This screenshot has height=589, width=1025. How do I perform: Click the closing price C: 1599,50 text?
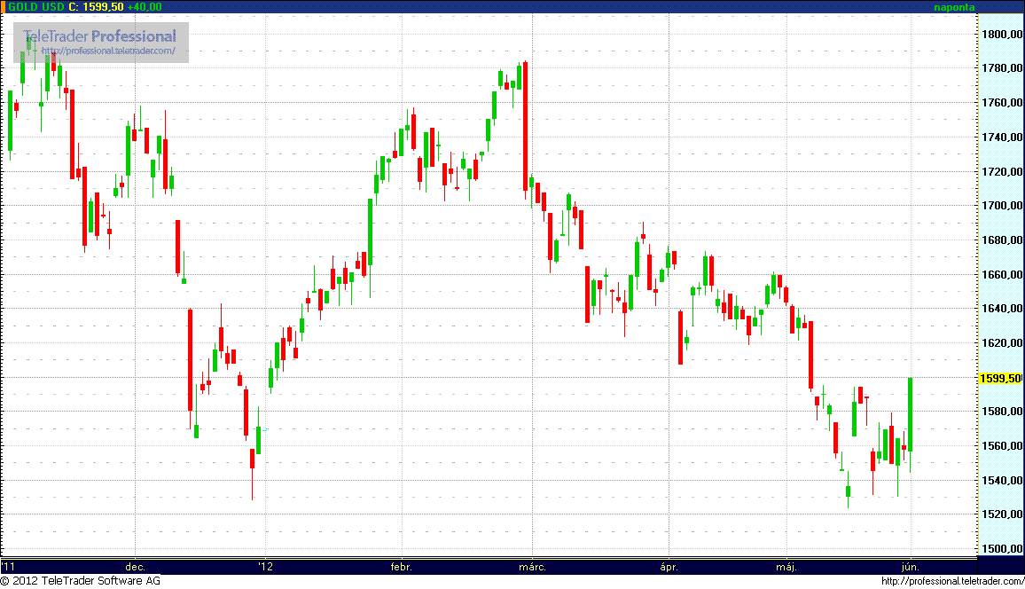(96, 6)
